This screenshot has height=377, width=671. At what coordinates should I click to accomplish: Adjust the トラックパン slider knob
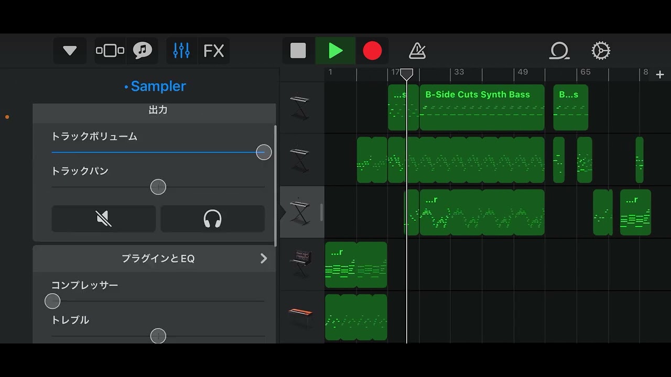[158, 187]
